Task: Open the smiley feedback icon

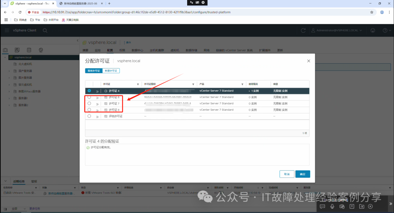Action: [372, 30]
